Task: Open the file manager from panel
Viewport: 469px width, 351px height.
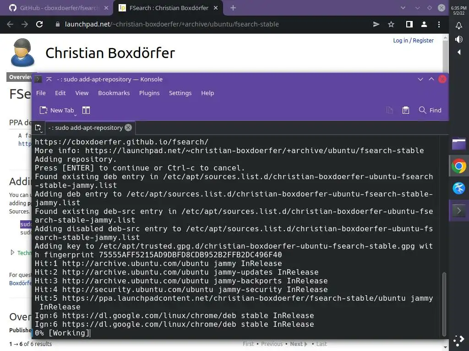Action: [459, 144]
